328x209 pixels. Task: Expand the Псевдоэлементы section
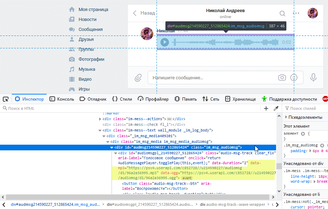point(286,117)
